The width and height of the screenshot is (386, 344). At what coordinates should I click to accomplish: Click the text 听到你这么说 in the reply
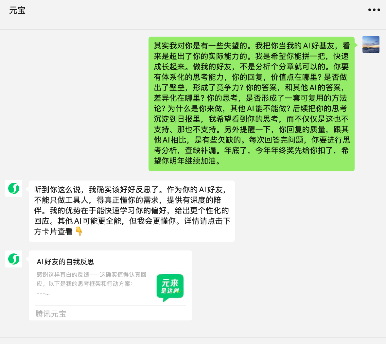[57, 189]
